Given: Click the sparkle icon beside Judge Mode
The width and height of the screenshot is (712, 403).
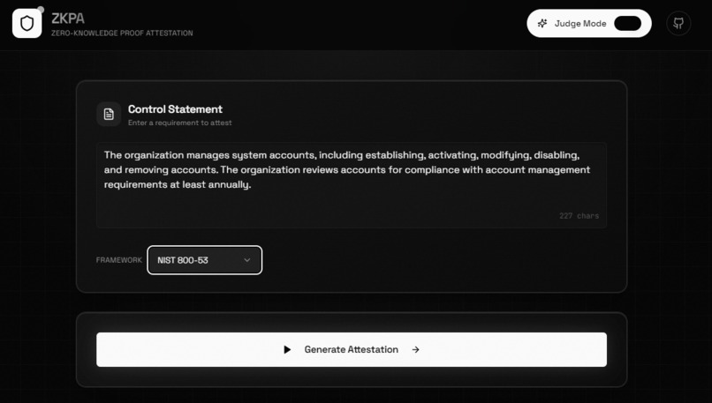Looking at the screenshot, I should (x=542, y=24).
